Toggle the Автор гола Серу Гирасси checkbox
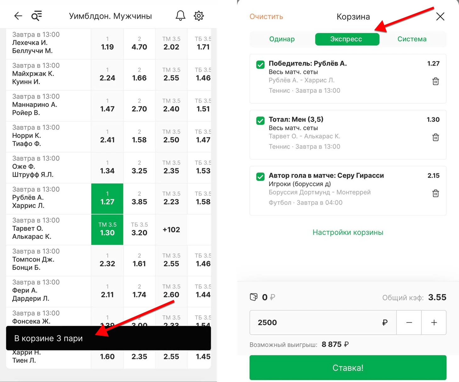This screenshot has height=382, width=459. pyautogui.click(x=260, y=177)
